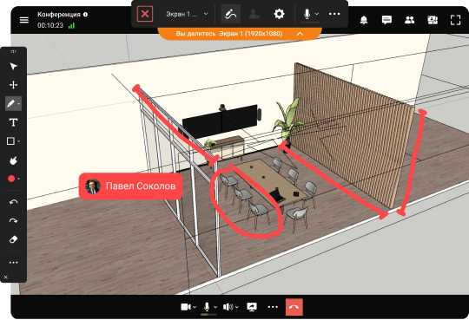The image size is (469, 320).
Task: Expand the speaker volume options arrow
Action: tap(237, 307)
